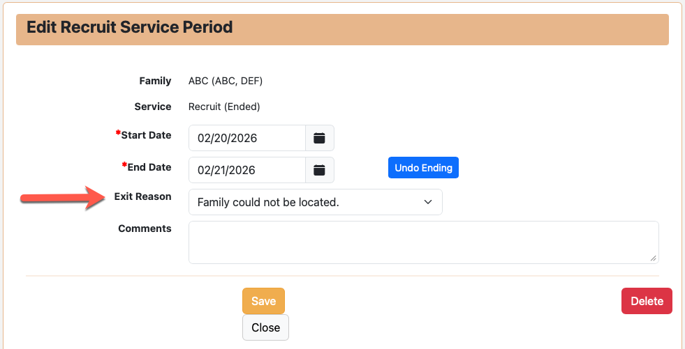Screen dimensions: 685x349
Task: Click the 'Recruit (Ended)' service value
Action: click(x=224, y=107)
